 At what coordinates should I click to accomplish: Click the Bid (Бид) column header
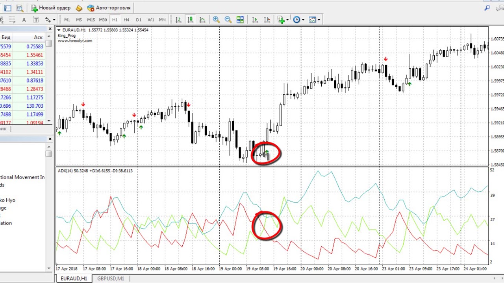[x=6, y=37]
